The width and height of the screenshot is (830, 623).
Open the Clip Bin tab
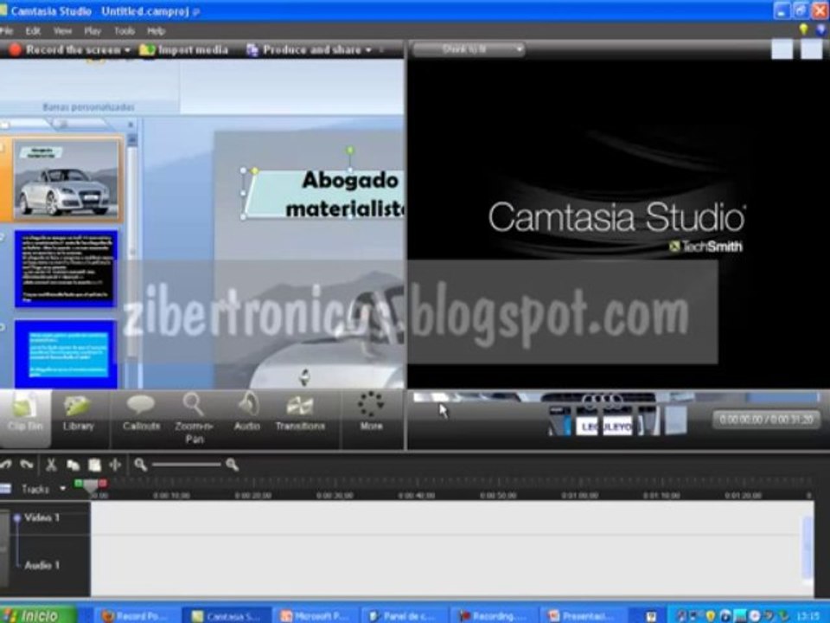click(x=25, y=417)
